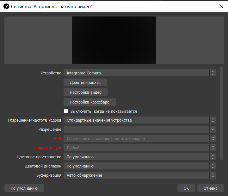Screen dimensions: 228x196
Task: Open Разрешение/Частота кадров dropdown
Action: [x=139, y=120]
